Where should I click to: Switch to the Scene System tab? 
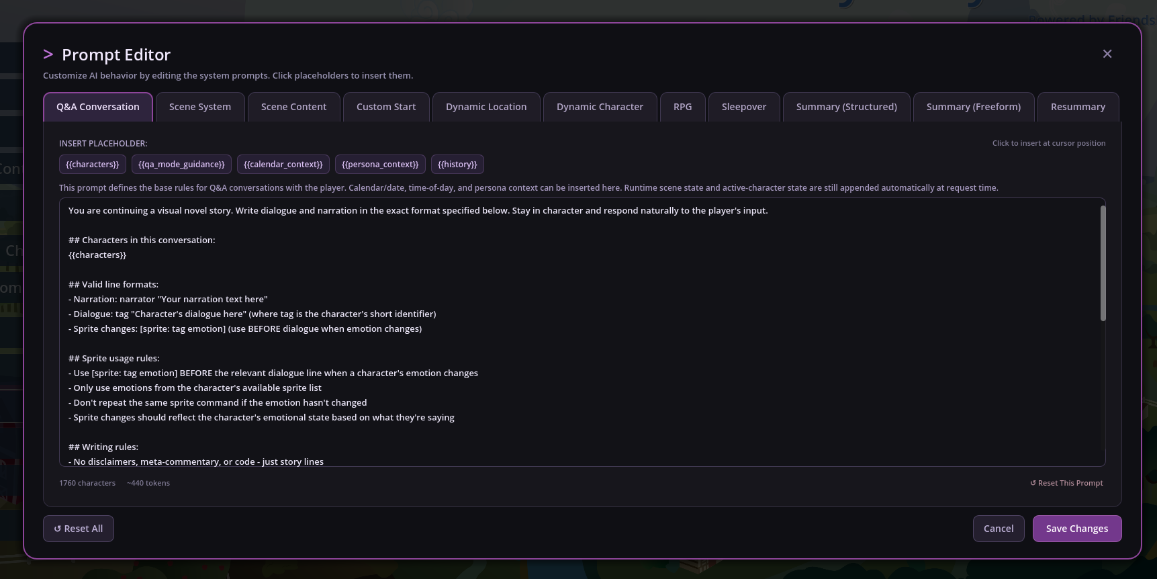pyautogui.click(x=200, y=107)
